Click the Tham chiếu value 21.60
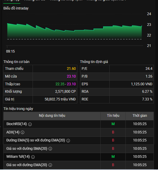This screenshot has height=170, width=158. tap(71, 69)
